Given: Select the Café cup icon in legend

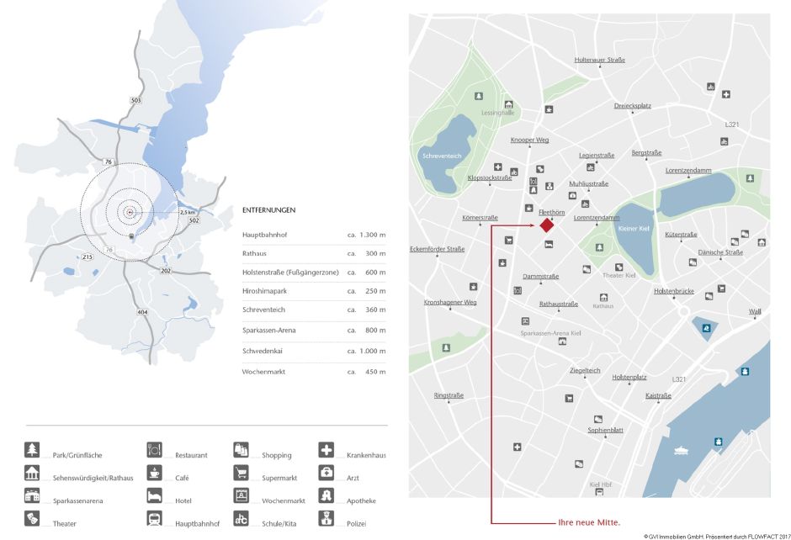Looking at the screenshot, I should (154, 472).
